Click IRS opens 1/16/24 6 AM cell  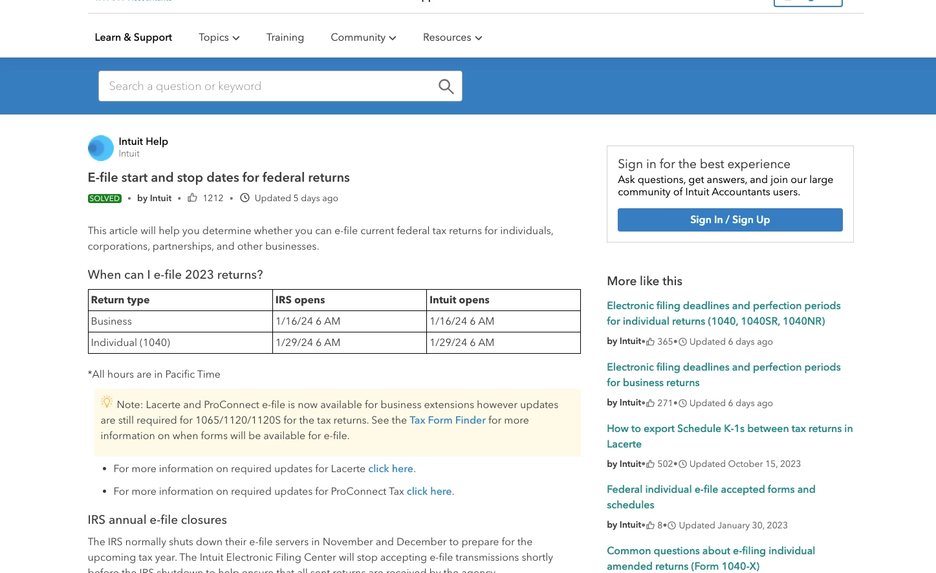(x=349, y=321)
